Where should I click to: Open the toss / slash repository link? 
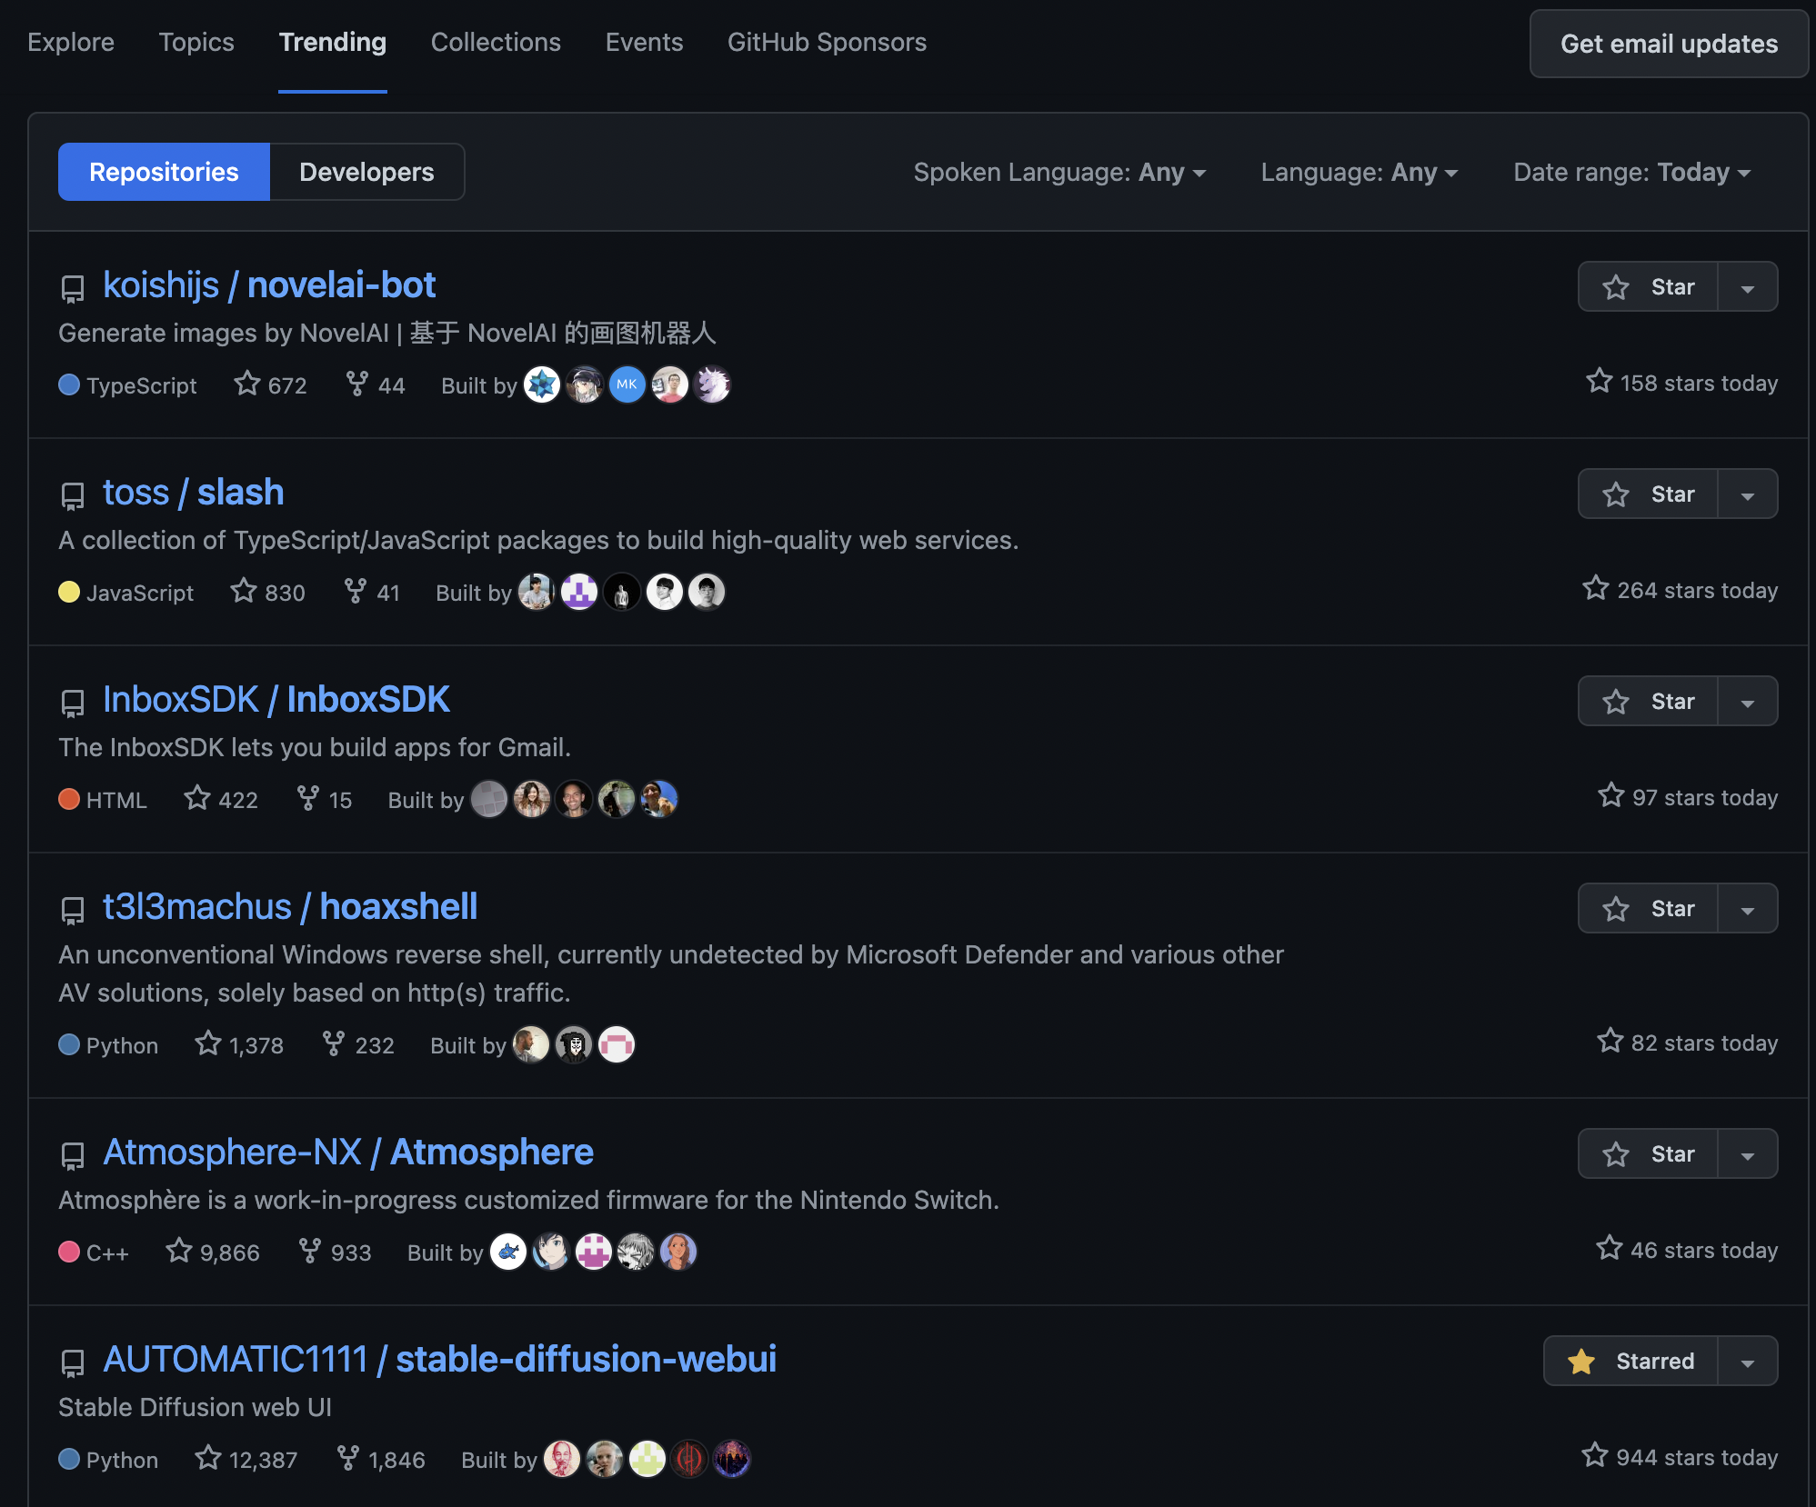click(194, 492)
